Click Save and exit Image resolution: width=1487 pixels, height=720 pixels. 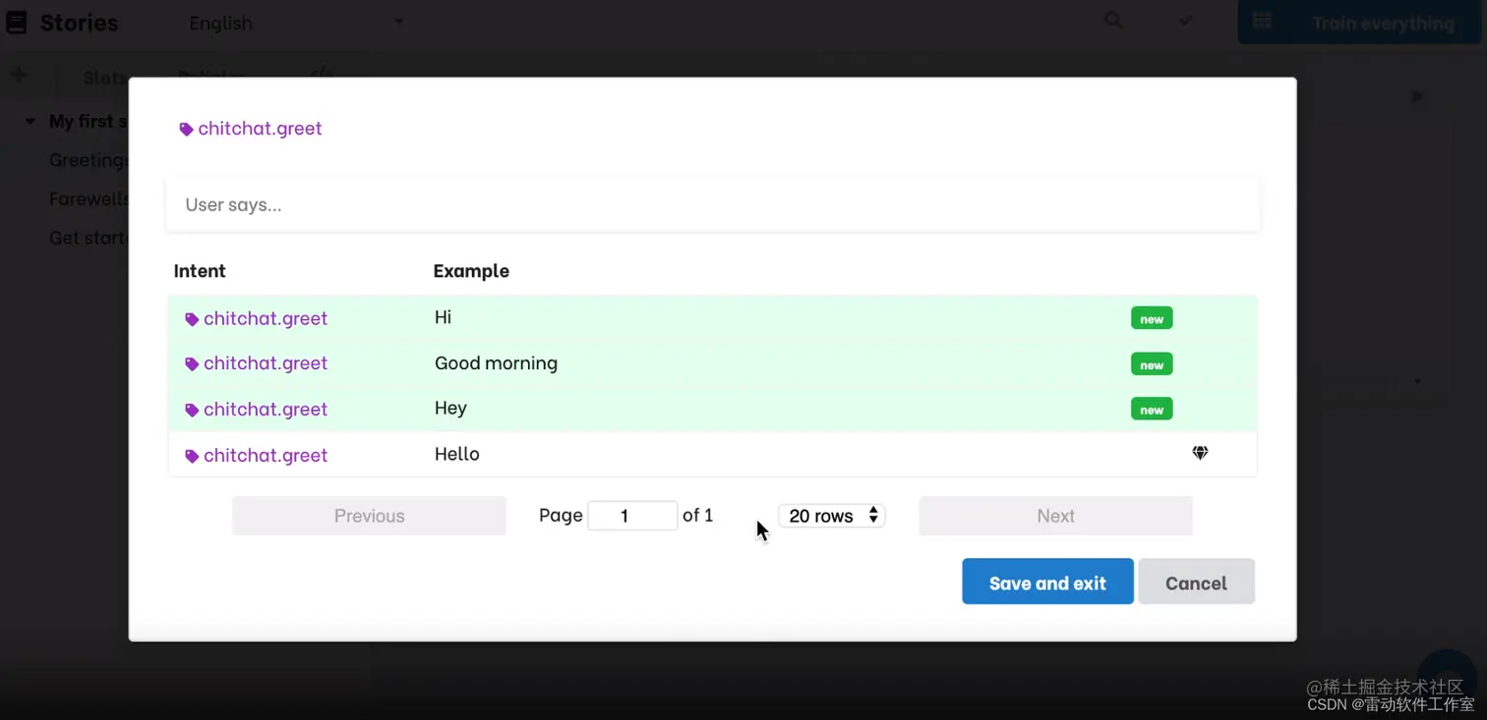pos(1047,582)
